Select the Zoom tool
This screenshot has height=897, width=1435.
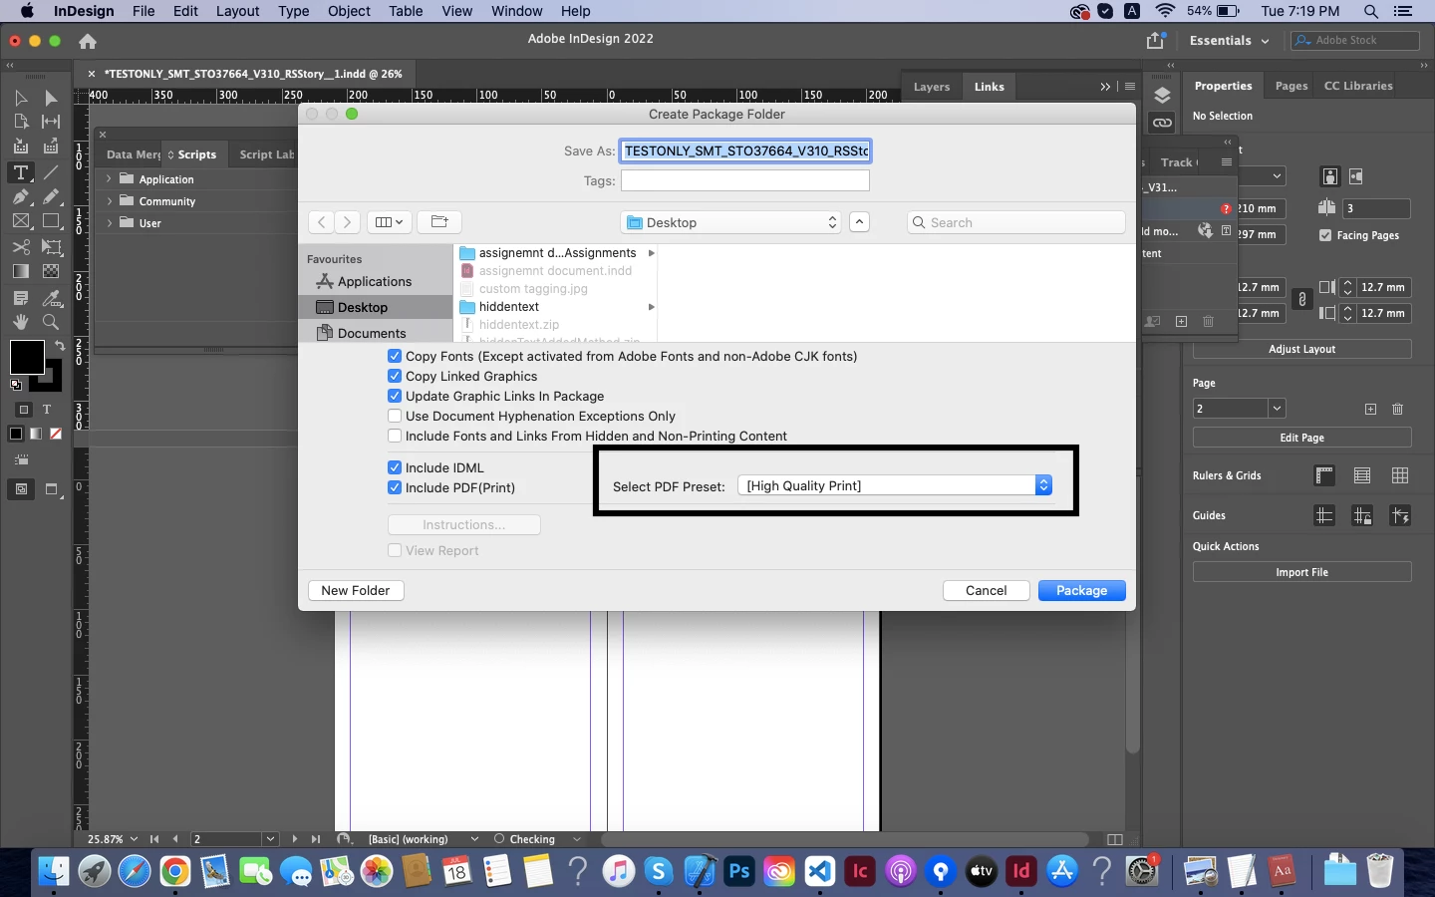click(x=51, y=322)
